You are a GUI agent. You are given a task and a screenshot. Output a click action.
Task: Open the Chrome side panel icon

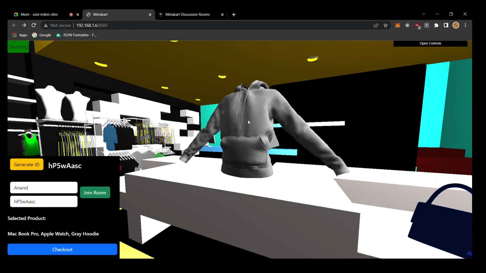click(446, 25)
